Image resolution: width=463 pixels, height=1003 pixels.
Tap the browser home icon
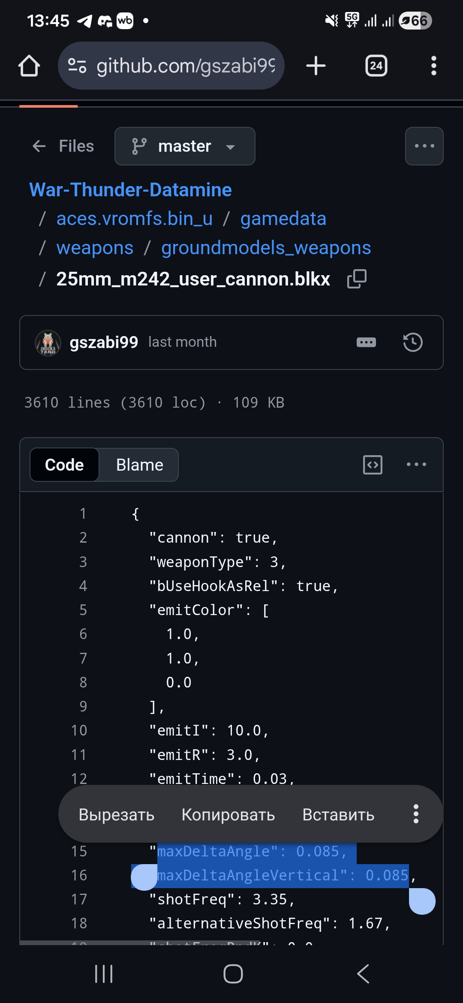point(29,66)
